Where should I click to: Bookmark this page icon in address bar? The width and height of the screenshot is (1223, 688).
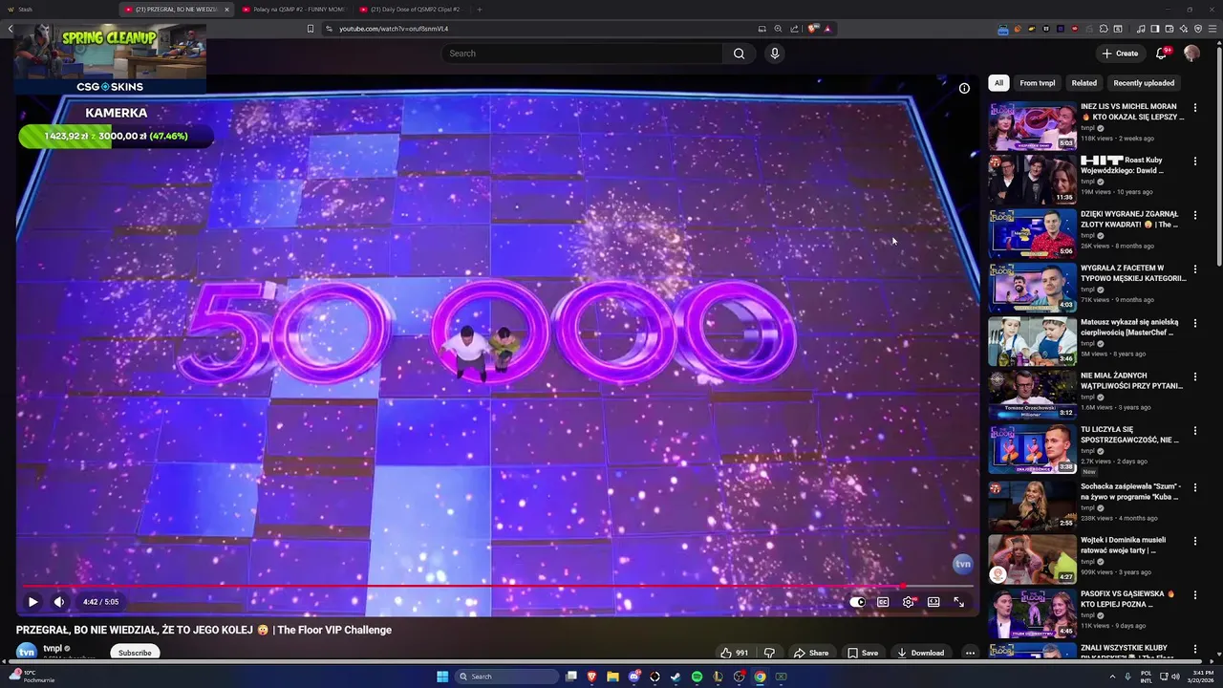point(311,29)
